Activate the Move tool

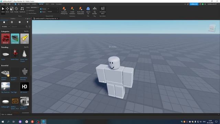click(x=7, y=10)
